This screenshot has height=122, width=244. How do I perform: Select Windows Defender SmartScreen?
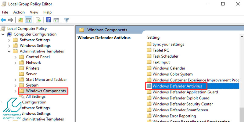coord(180,110)
